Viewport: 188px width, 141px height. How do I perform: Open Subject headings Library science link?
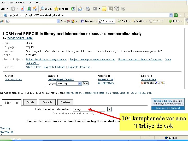coord(46,59)
